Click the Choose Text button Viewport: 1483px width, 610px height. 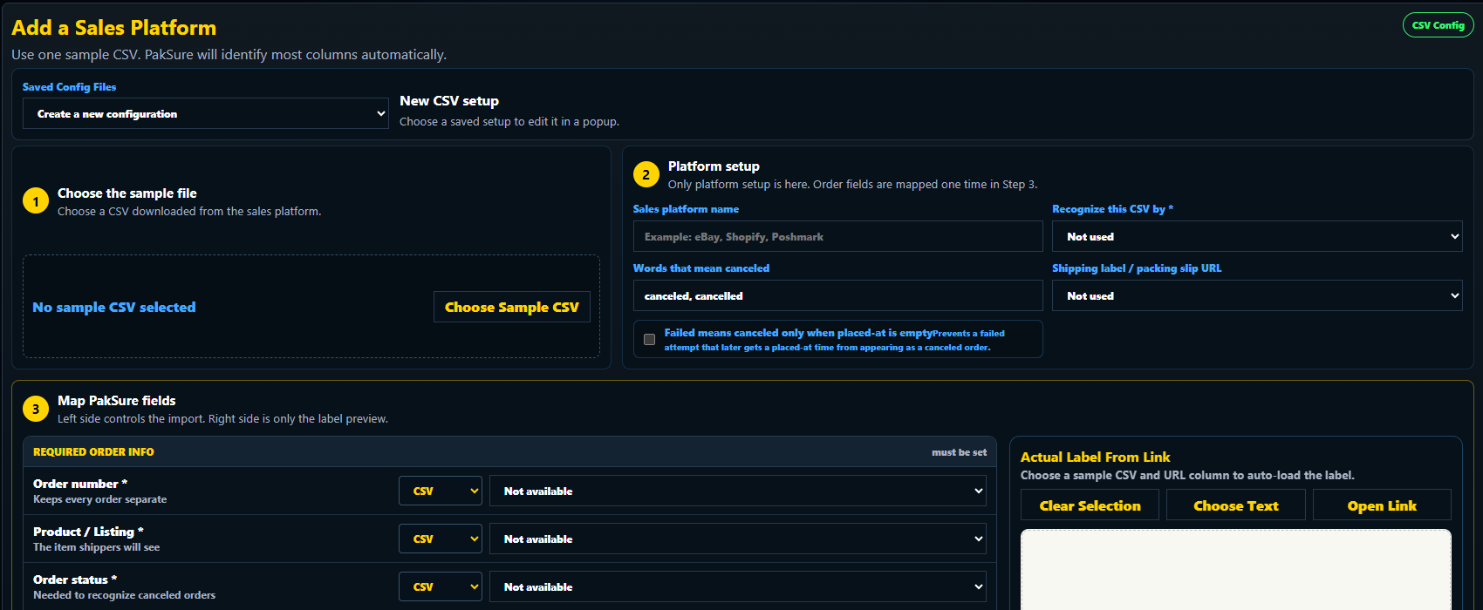(1236, 505)
